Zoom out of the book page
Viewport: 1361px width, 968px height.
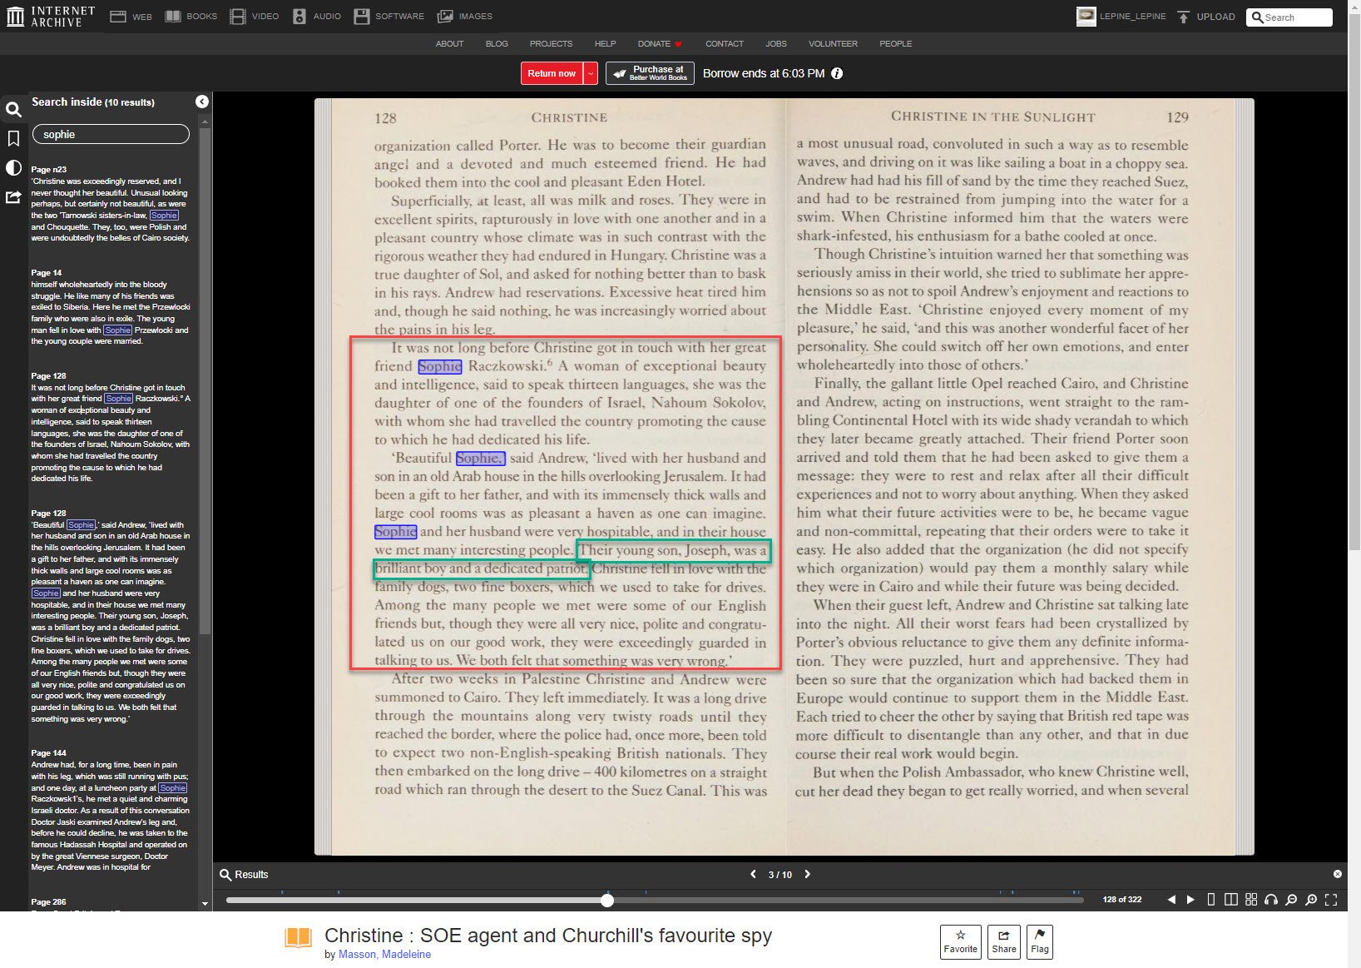[x=1291, y=900]
